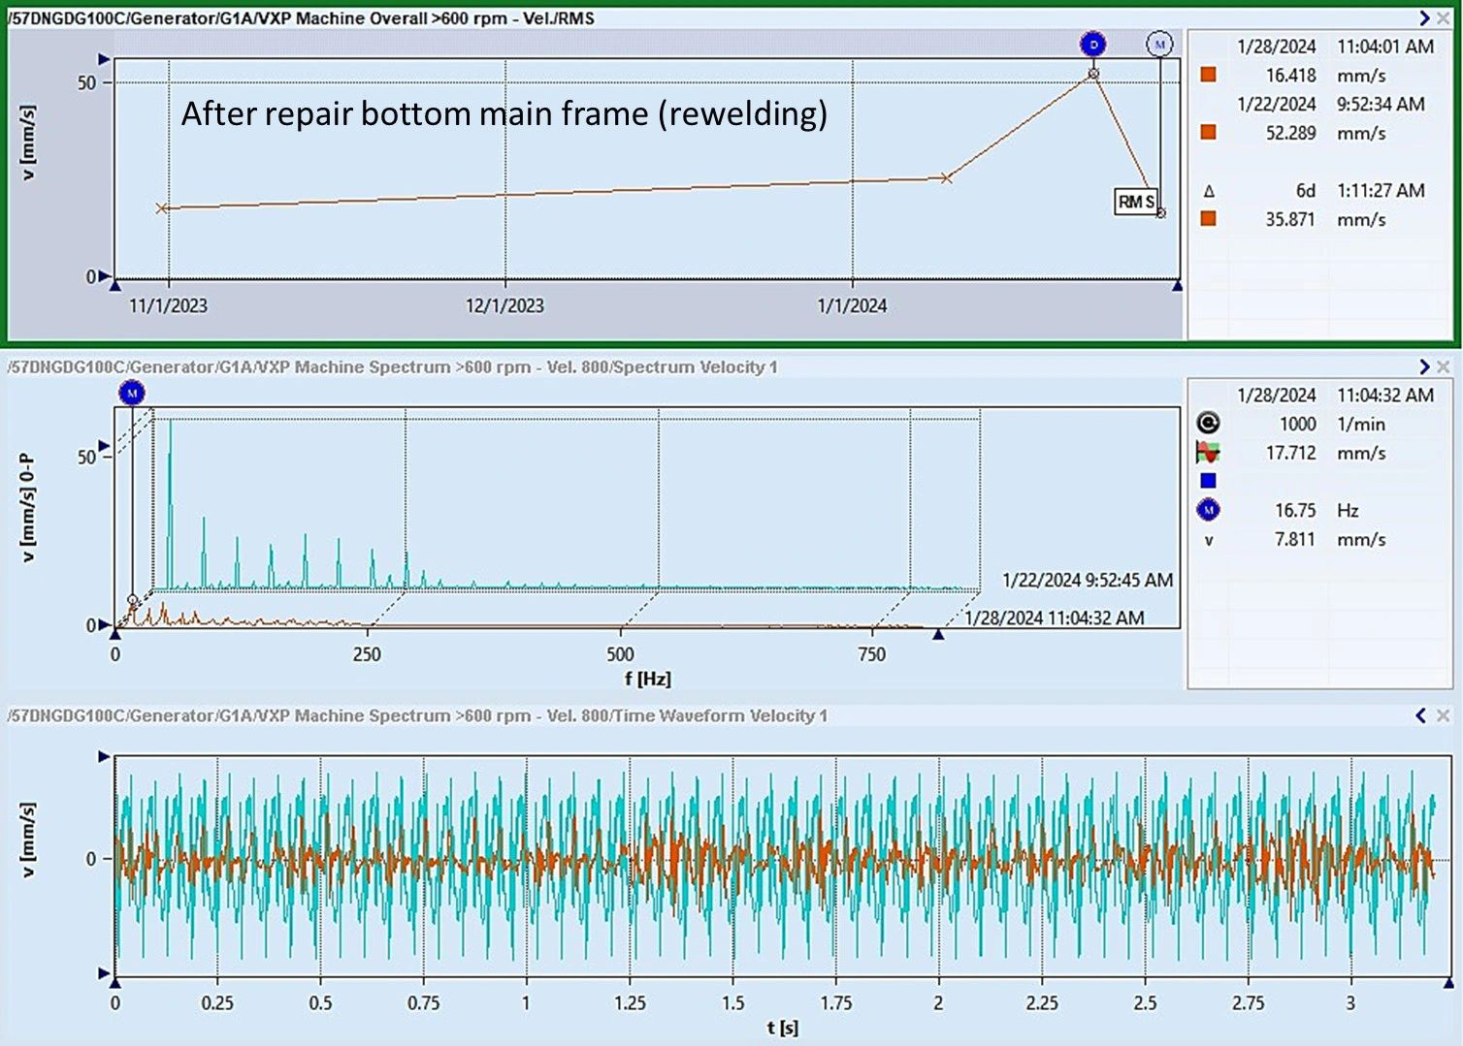
Task: Click the trend cross point right of 1/1/2024
Action: pos(946,178)
